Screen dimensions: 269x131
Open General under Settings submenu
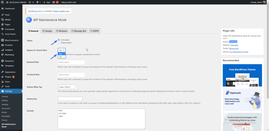[x=5, y=97]
